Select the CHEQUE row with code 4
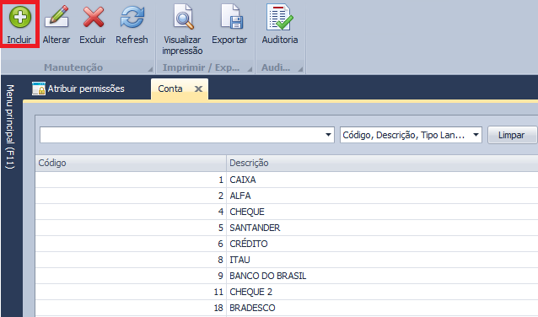 pyautogui.click(x=287, y=212)
